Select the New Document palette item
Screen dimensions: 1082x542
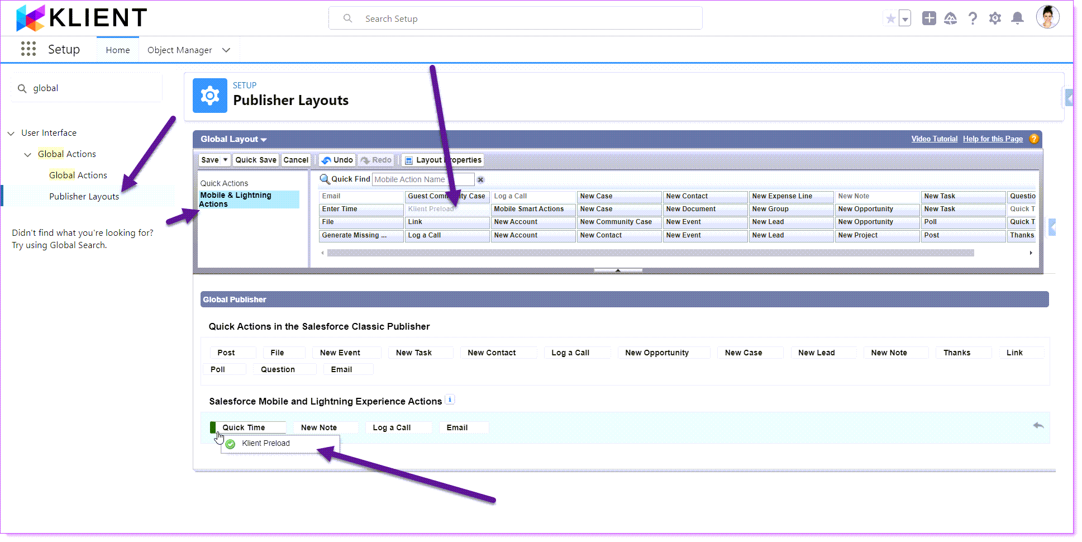coord(705,209)
